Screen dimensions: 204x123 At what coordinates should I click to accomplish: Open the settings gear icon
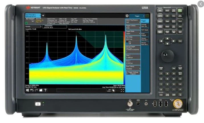coord(127,16)
